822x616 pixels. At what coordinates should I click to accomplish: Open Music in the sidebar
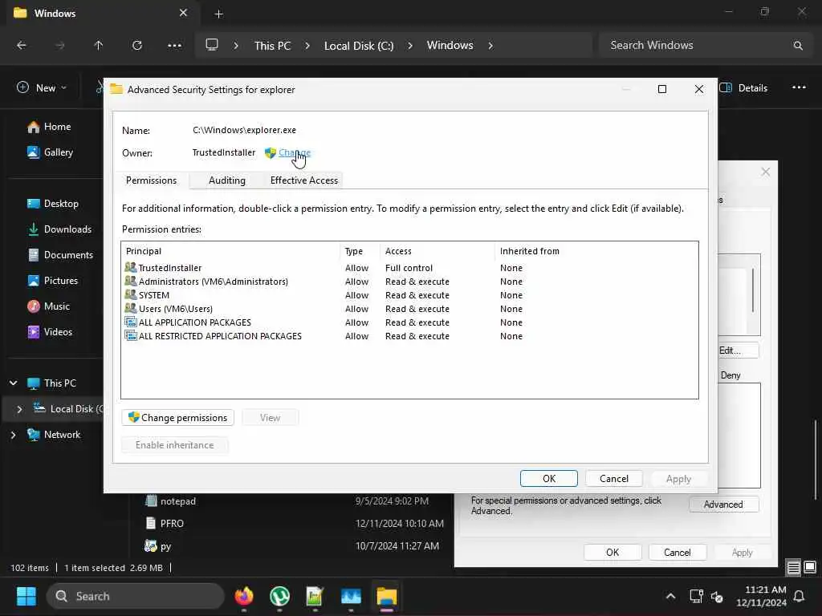[49, 306]
